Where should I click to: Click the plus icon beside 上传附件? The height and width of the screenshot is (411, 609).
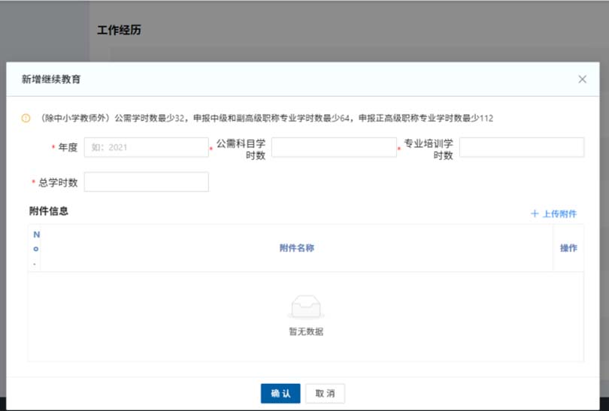(535, 214)
